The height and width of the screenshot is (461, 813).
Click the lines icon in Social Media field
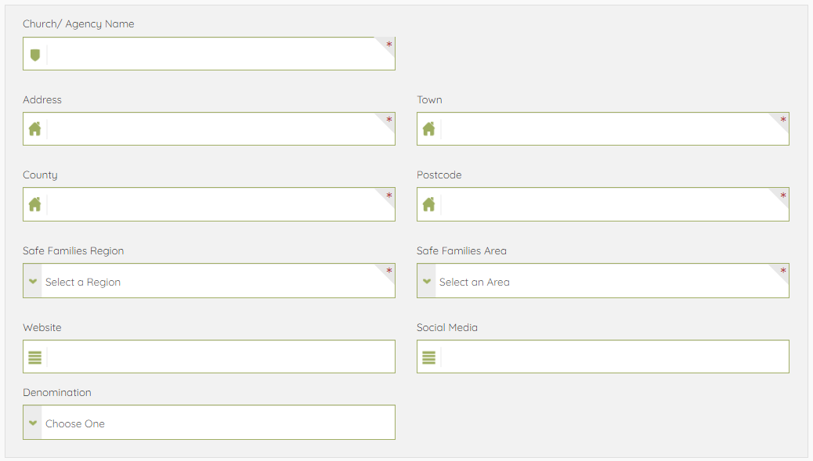428,358
